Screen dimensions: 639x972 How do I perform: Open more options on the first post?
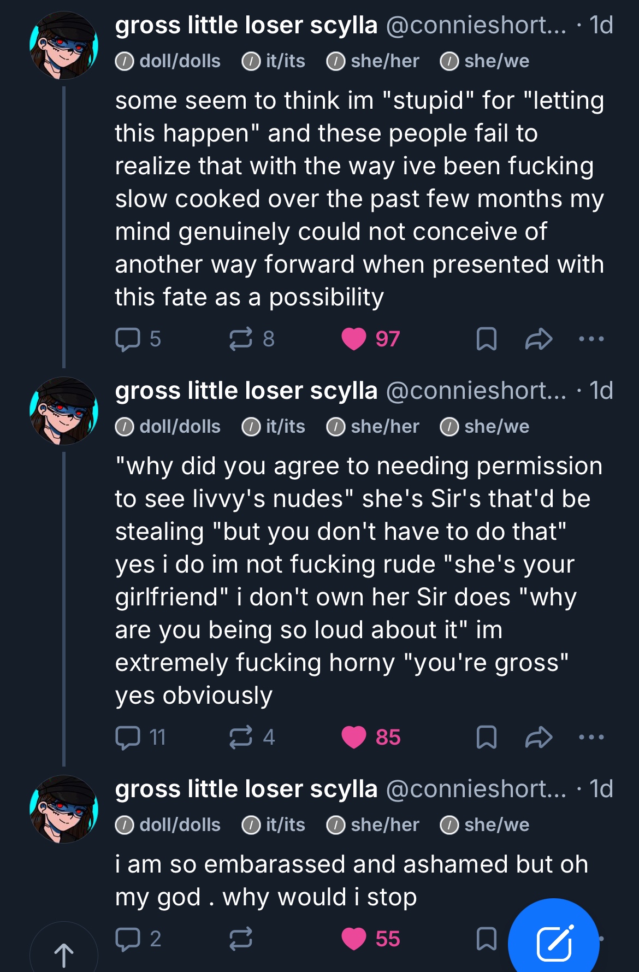coord(591,339)
